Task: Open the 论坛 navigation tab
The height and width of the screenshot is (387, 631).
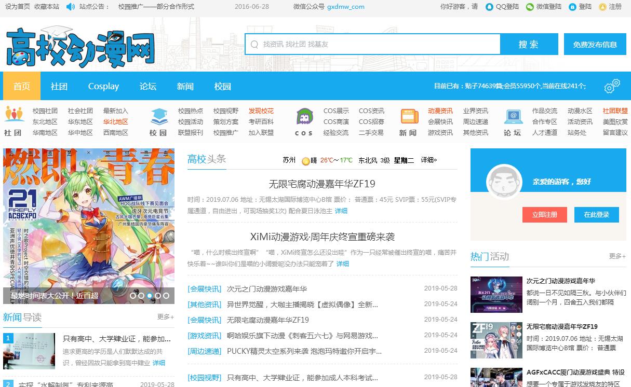Action: (x=148, y=86)
